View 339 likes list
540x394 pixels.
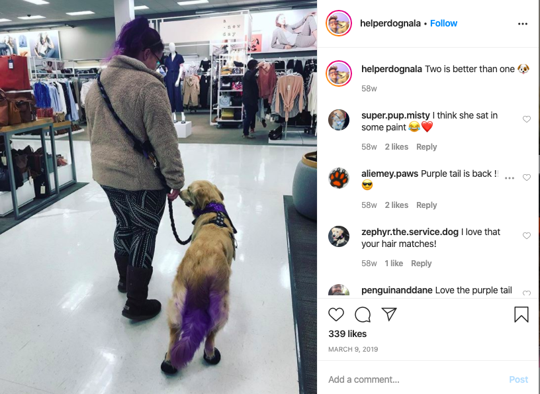(347, 334)
